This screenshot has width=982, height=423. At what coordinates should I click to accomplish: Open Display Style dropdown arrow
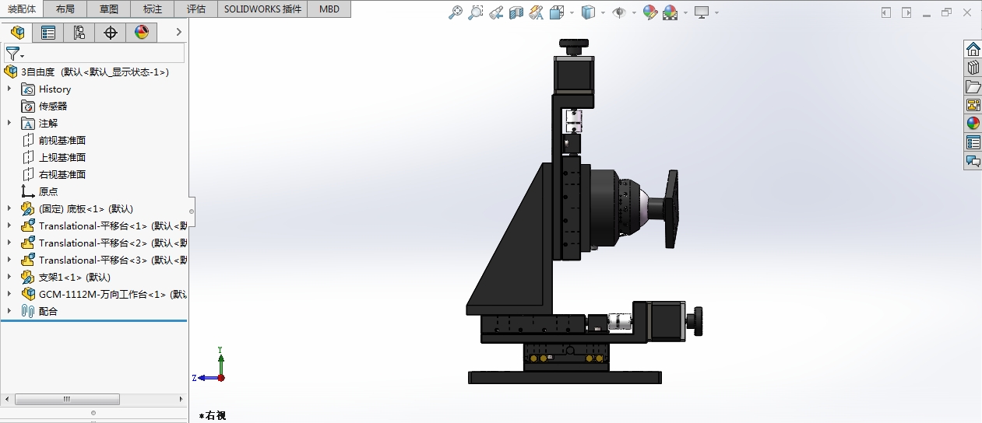pyautogui.click(x=604, y=12)
